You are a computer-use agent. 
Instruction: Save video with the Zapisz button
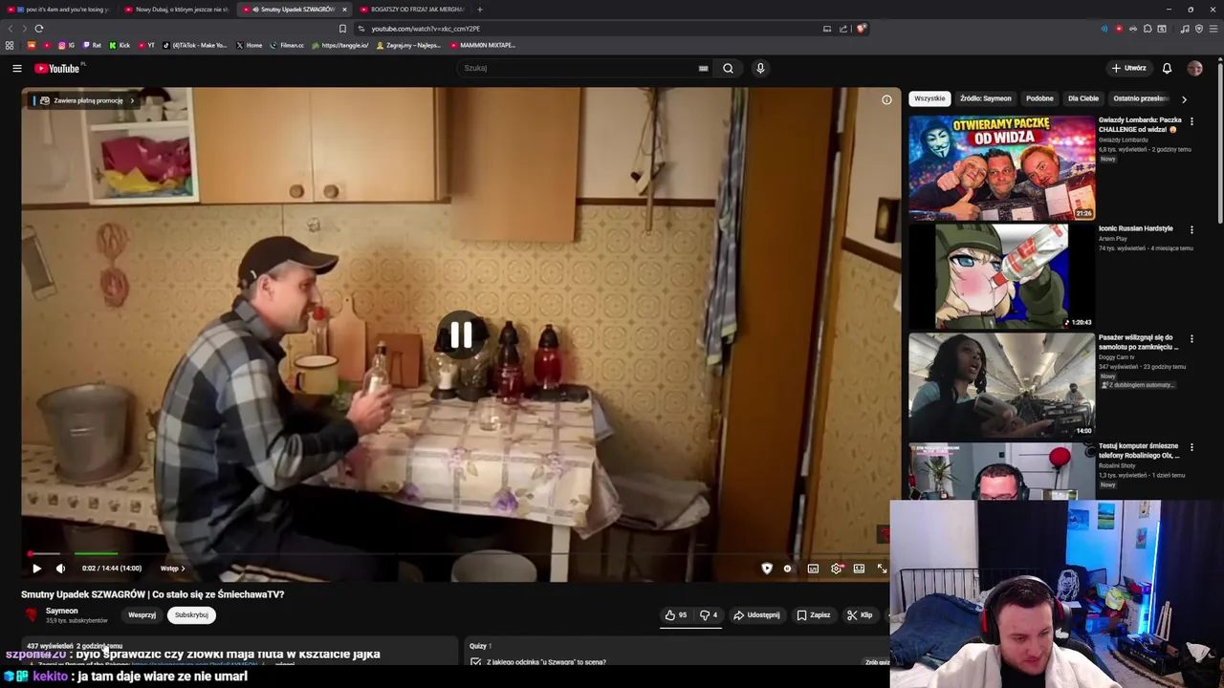click(814, 615)
